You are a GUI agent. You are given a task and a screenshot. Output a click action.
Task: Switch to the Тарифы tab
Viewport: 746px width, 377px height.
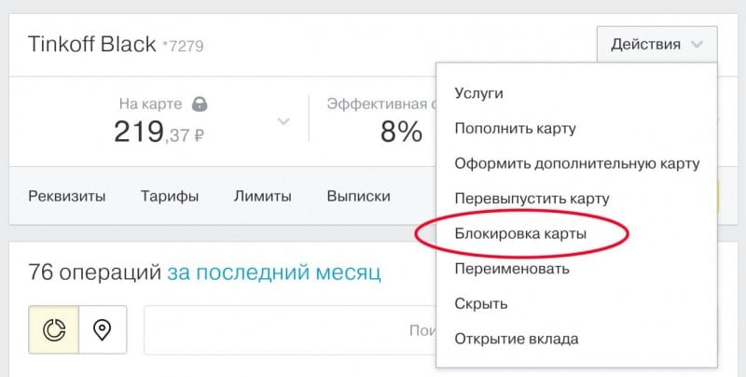point(170,196)
